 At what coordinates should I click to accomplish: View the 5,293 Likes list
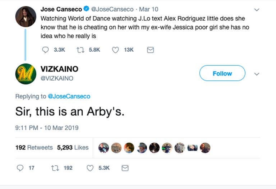tap(73, 147)
